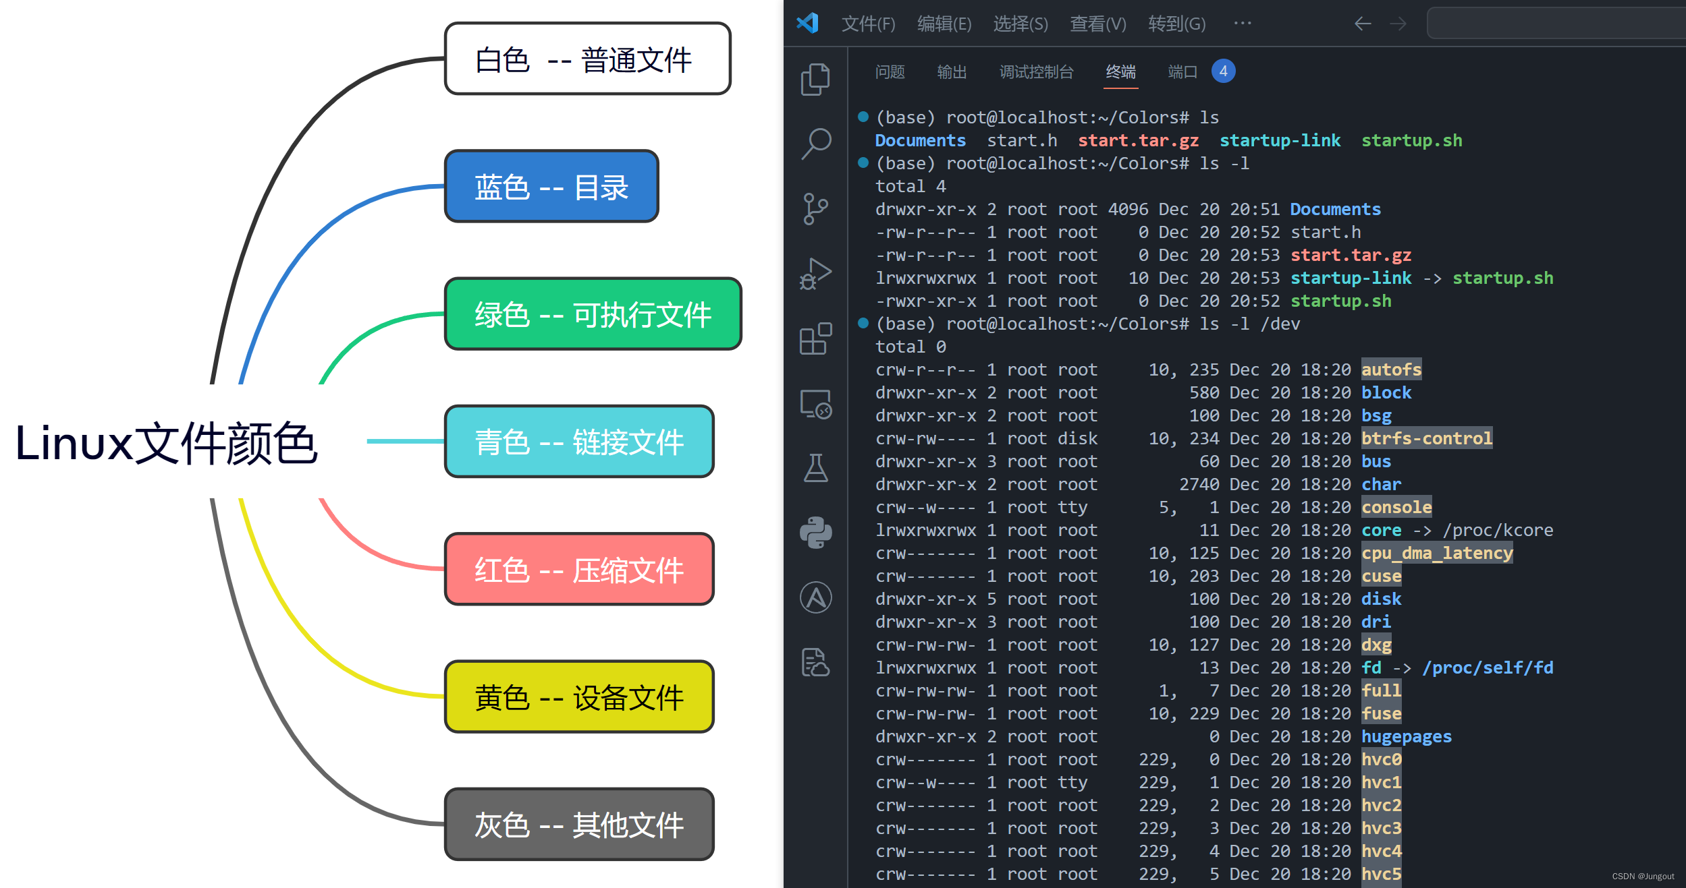Expand the ellipsis overflow menu
The image size is (1686, 888).
click(x=1242, y=23)
